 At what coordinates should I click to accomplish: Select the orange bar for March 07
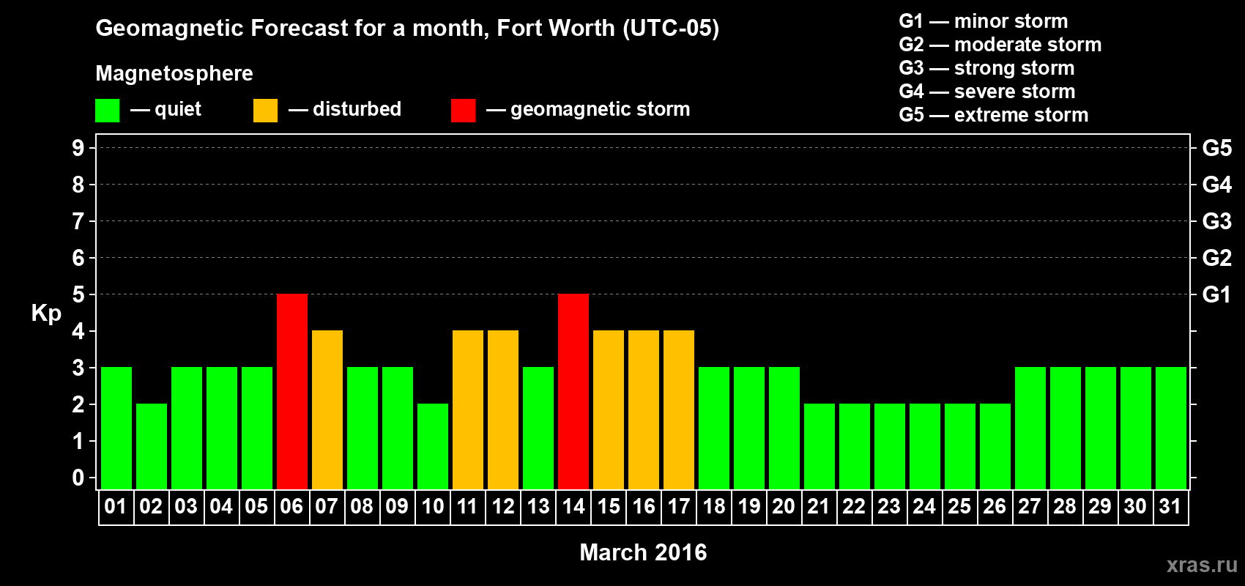tap(327, 409)
